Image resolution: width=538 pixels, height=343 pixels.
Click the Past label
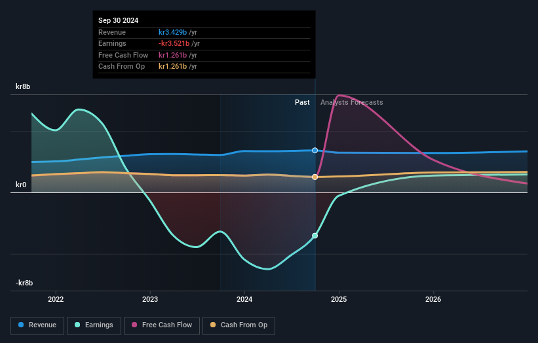pyautogui.click(x=302, y=103)
